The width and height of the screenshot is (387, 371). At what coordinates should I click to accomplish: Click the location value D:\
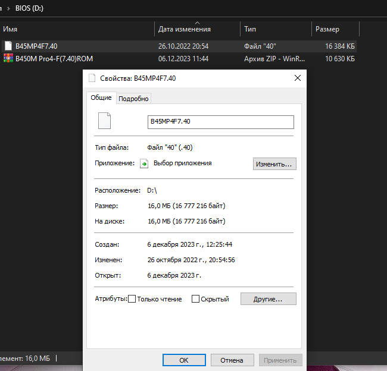[x=152, y=190]
